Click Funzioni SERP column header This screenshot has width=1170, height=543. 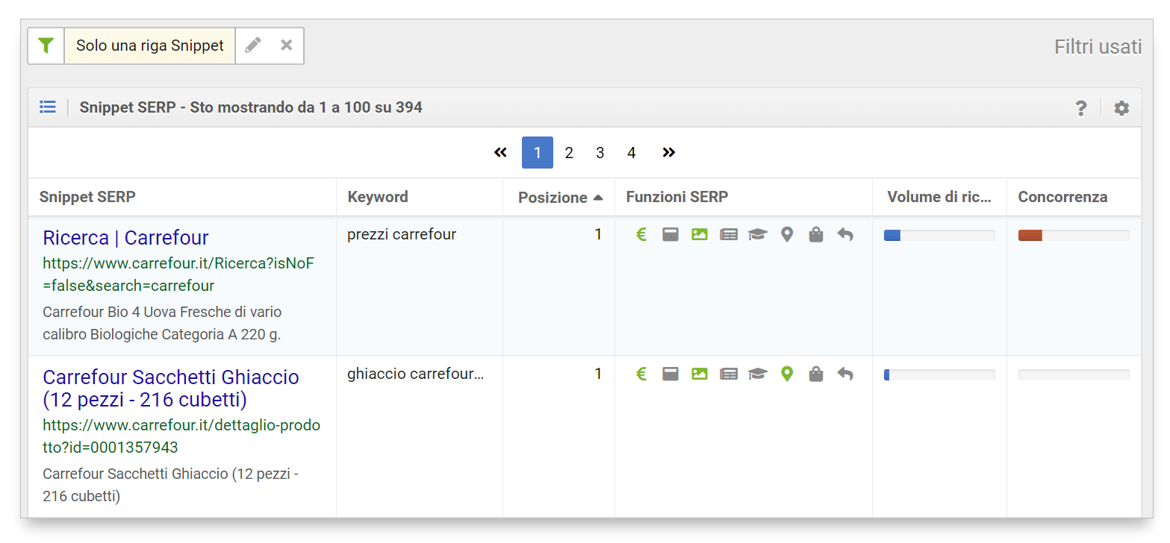click(x=677, y=197)
